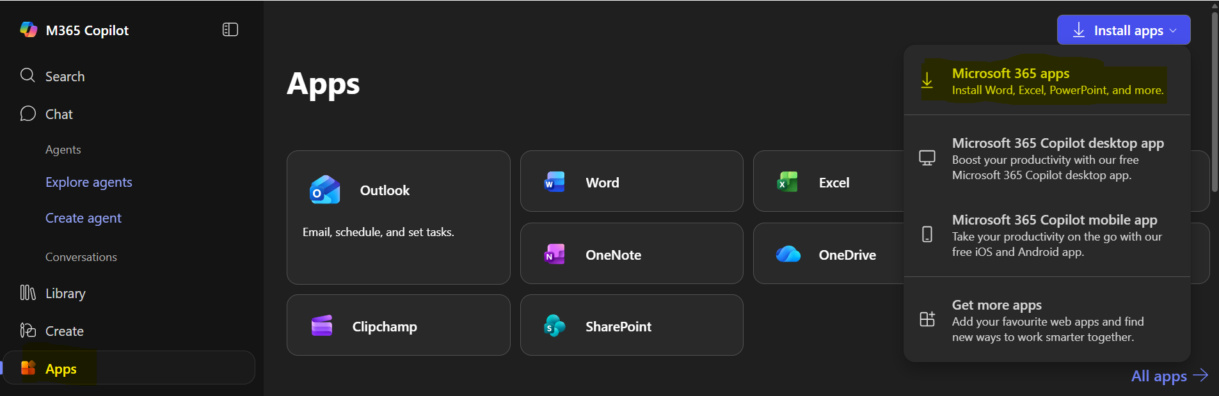Open the Clipchamp label
Image resolution: width=1219 pixels, height=396 pixels.
click(x=385, y=326)
